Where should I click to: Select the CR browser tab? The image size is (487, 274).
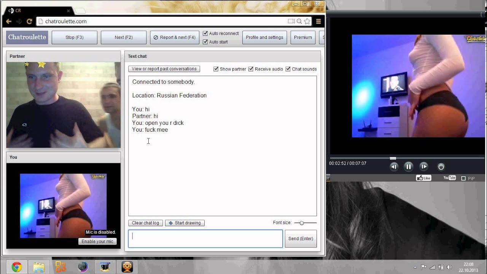point(38,11)
